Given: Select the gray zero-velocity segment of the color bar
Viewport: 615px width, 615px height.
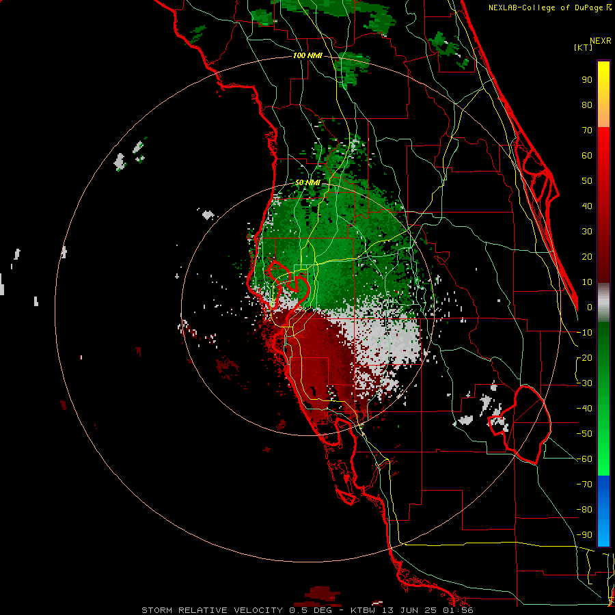Looking at the screenshot, I should 603,302.
